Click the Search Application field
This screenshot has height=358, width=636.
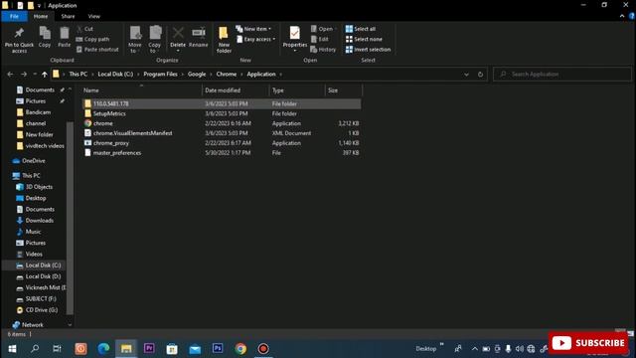561,75
